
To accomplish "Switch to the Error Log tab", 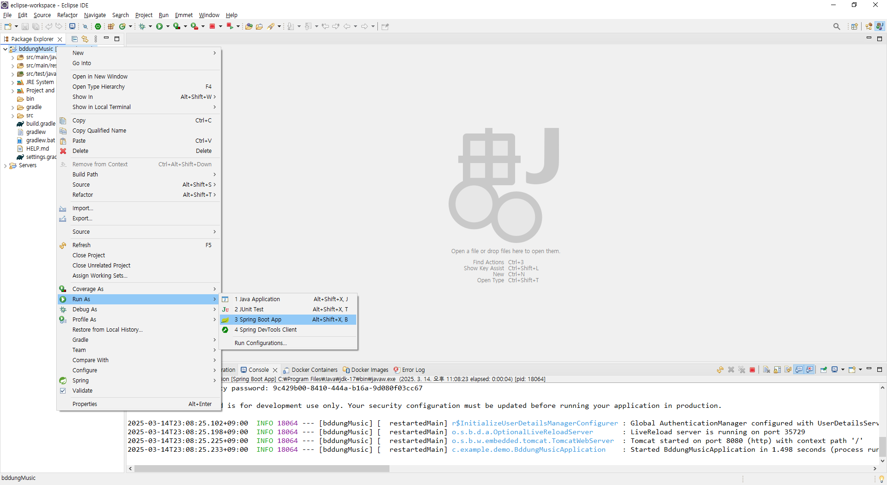I will (409, 370).
